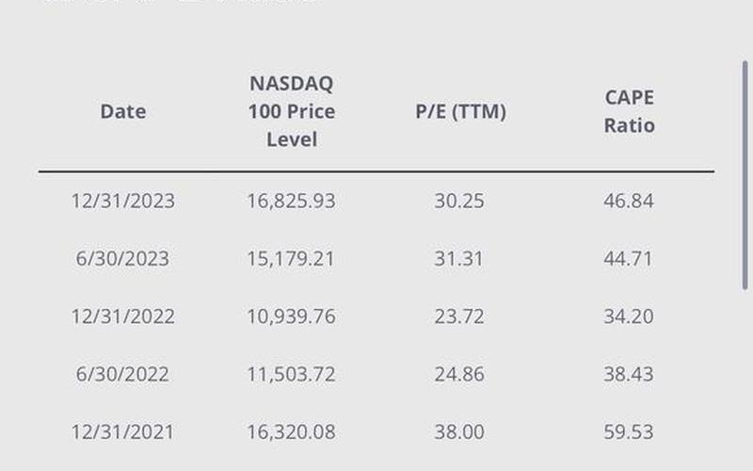Viewport: 753px width, 471px height.
Task: Click the 44.71 CAPE ratio value
Action: pyautogui.click(x=629, y=258)
